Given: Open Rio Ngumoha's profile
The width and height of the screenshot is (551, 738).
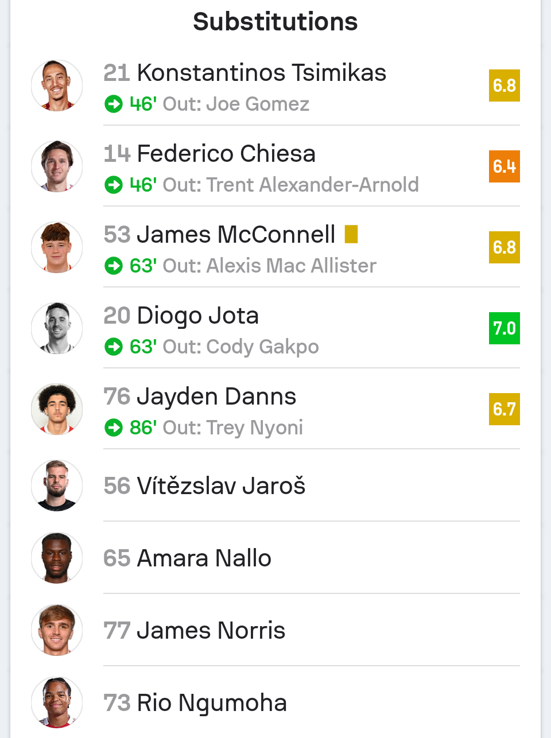Looking at the screenshot, I should (211, 702).
